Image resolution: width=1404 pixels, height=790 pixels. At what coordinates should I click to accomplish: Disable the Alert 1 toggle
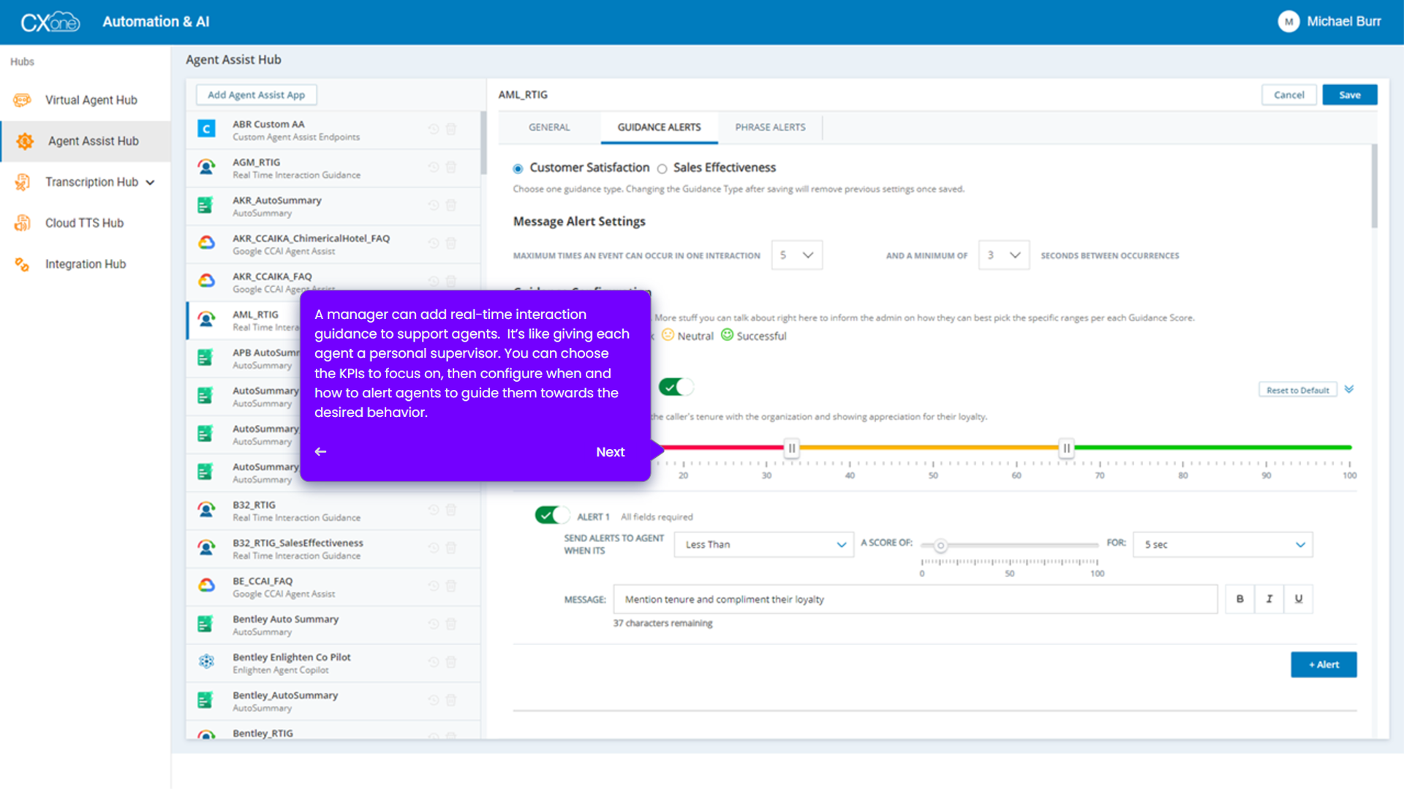coord(553,515)
